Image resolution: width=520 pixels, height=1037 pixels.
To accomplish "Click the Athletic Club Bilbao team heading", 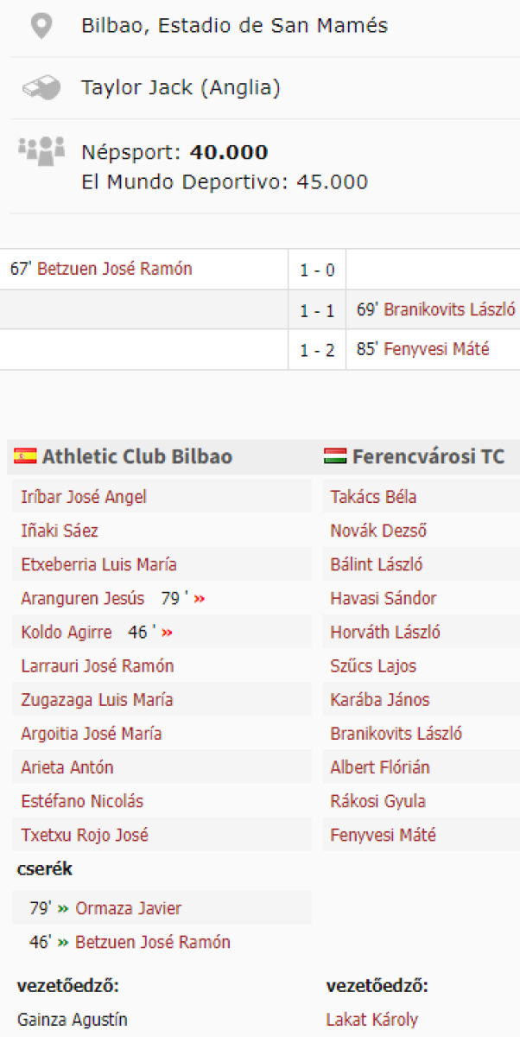I will click(136, 456).
